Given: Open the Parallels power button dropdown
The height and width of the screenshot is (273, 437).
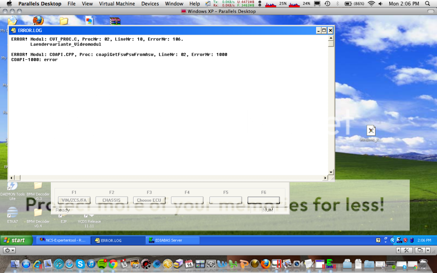Looking at the screenshot, I should (9, 250).
